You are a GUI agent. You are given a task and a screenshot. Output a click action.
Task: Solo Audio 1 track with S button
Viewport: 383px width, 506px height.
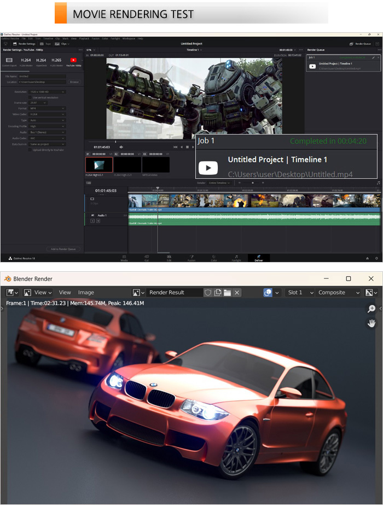pyautogui.click(x=92, y=221)
